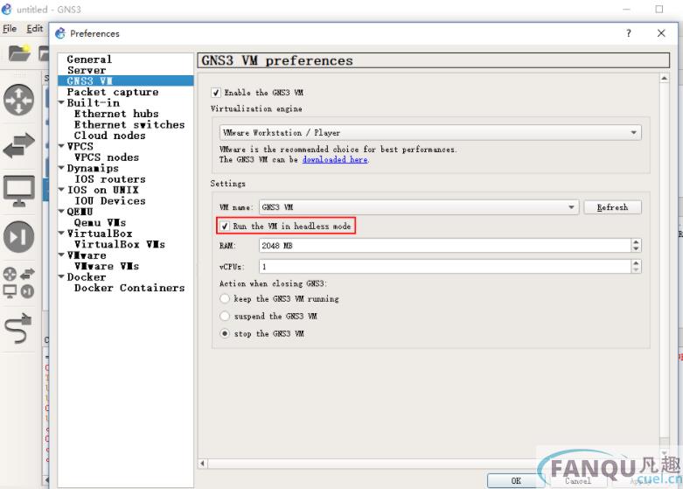Collapse the VPCS tree section
The image size is (683, 489).
[x=61, y=146]
